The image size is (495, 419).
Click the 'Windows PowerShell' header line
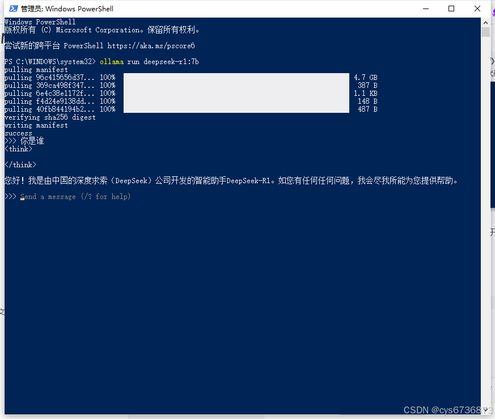click(40, 22)
